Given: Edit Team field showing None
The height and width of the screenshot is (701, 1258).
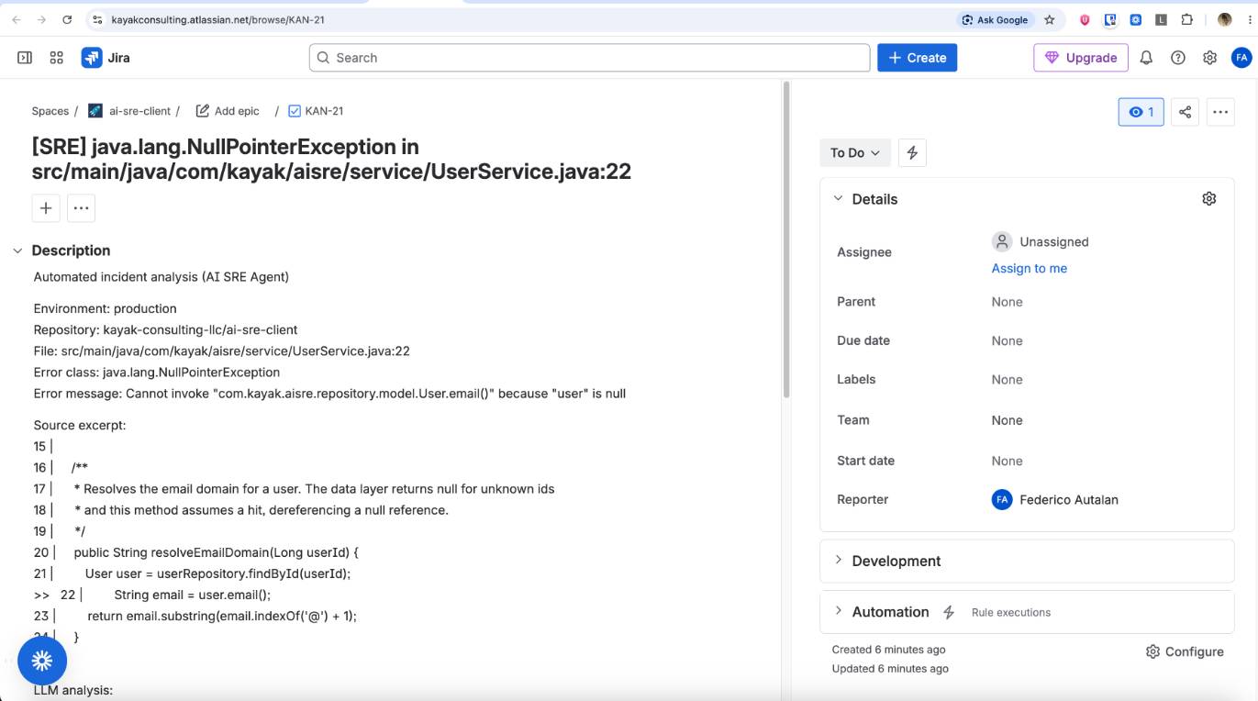Looking at the screenshot, I should [1008, 420].
